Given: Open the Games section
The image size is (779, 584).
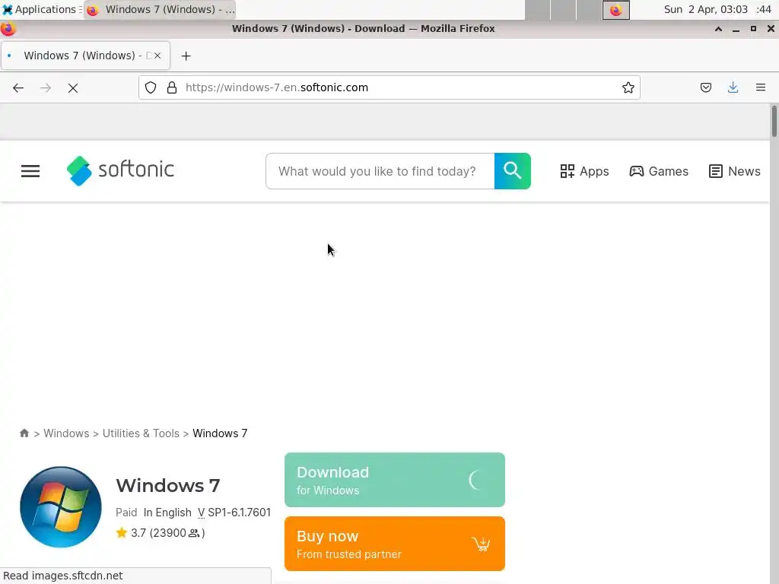Looking at the screenshot, I should [659, 171].
